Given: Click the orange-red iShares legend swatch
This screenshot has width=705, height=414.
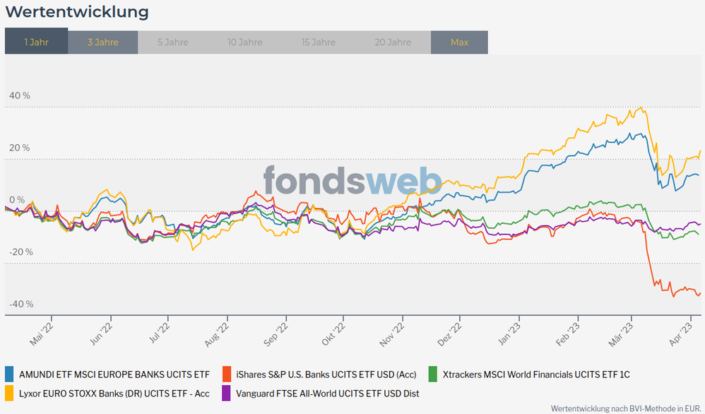Looking at the screenshot, I should 227,374.
